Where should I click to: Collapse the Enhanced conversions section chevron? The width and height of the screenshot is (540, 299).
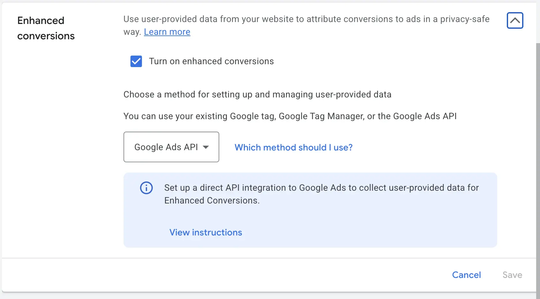(x=515, y=20)
